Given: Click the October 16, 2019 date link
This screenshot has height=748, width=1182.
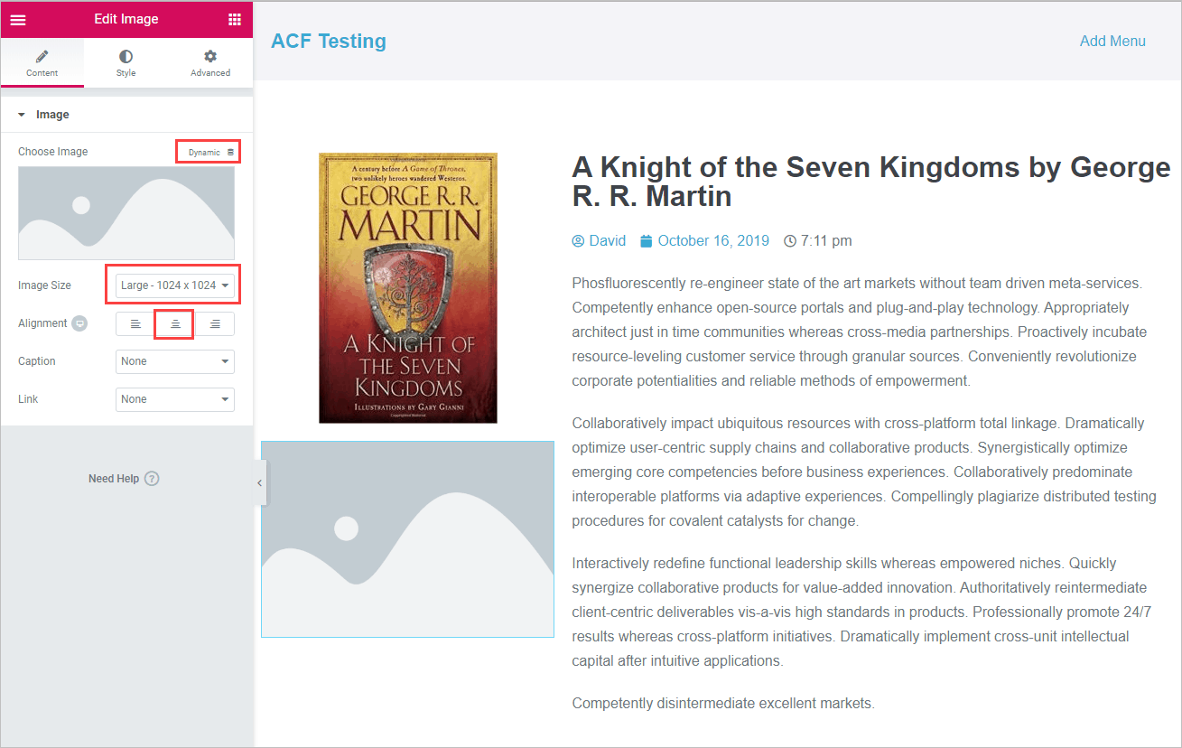Looking at the screenshot, I should click(x=713, y=240).
